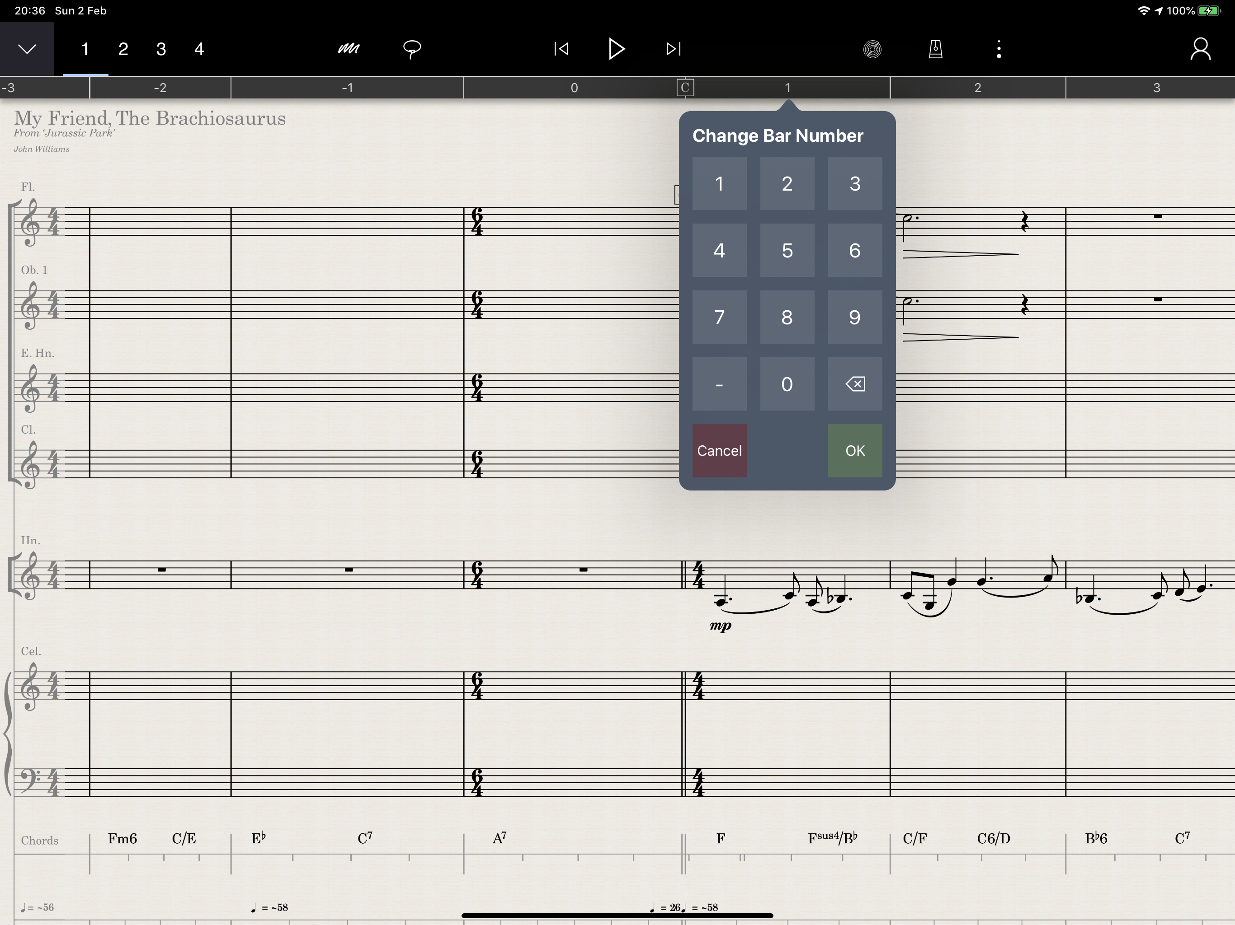The image size is (1235, 925).
Task: Select the Fl. instrument label
Action: (x=28, y=187)
